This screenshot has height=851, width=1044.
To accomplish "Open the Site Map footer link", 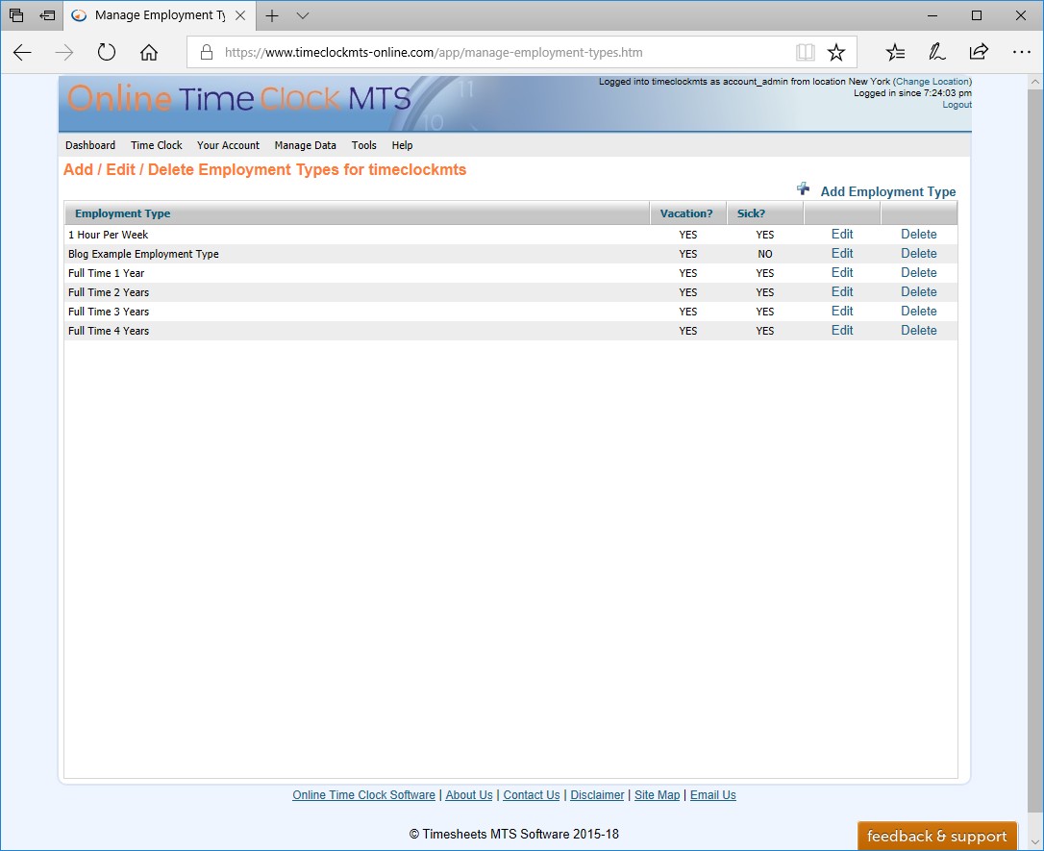I will pos(658,795).
